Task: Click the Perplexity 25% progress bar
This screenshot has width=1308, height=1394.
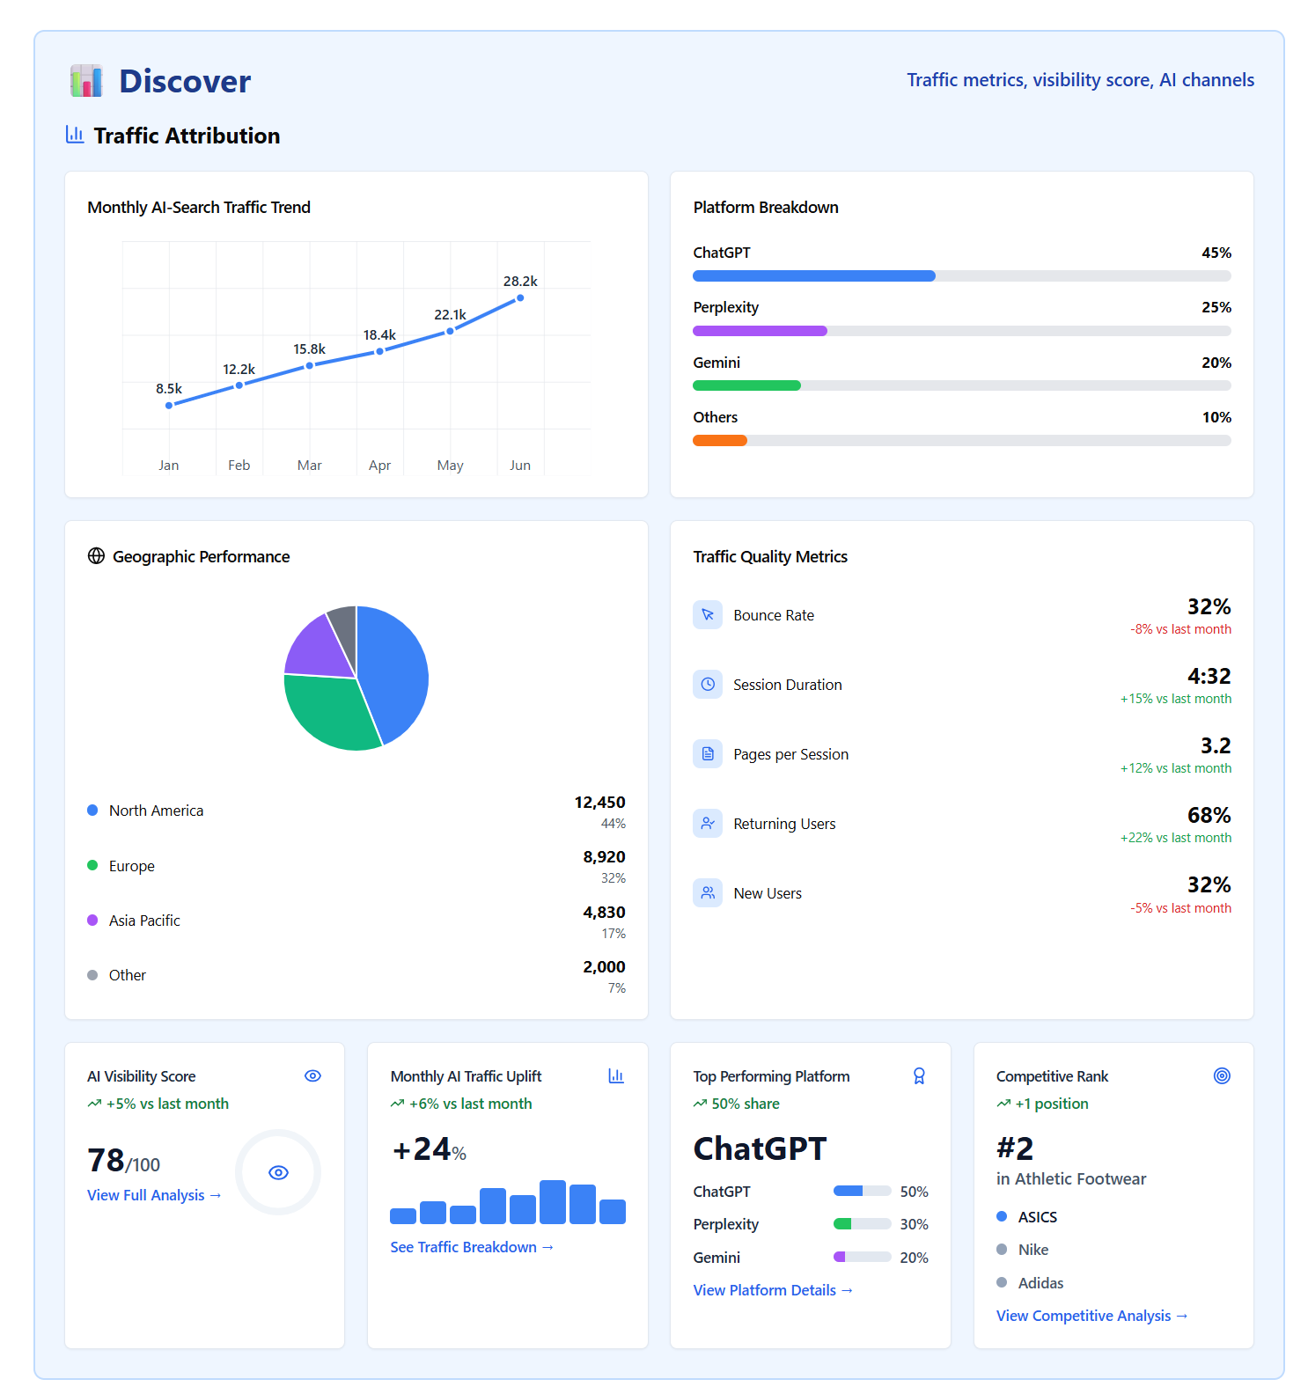Action: (962, 331)
